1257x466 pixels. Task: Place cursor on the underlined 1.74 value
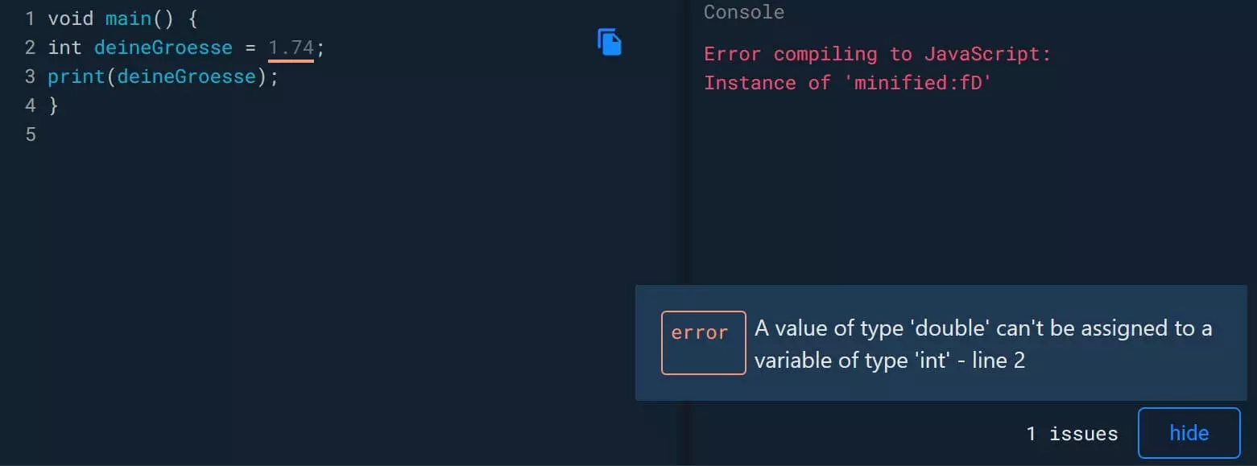pyautogui.click(x=291, y=47)
